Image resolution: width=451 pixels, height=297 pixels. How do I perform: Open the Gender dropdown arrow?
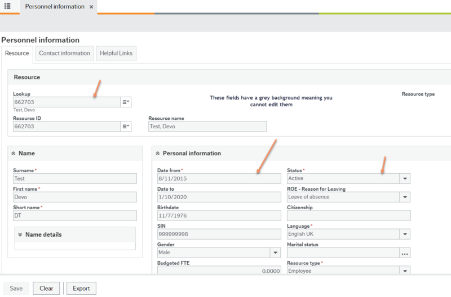coord(275,253)
